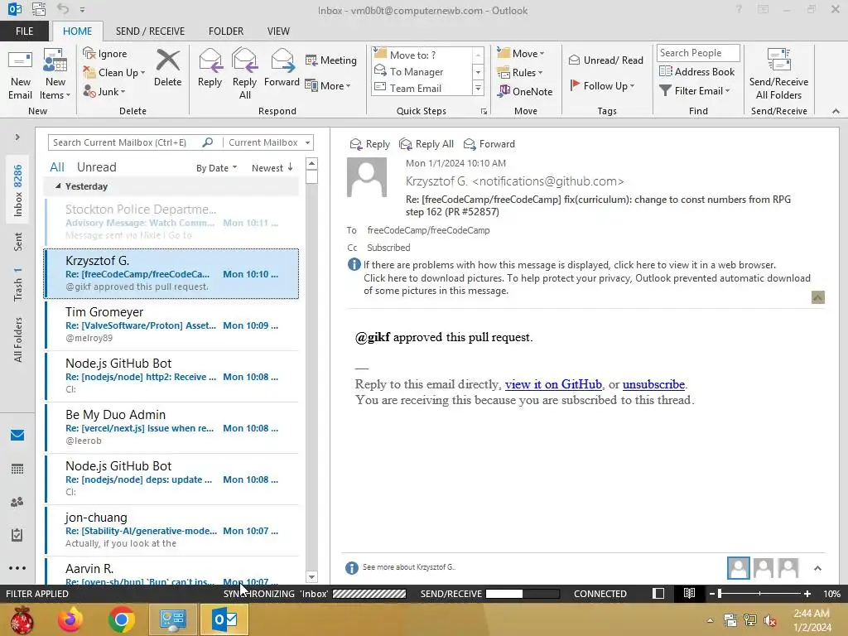Open Tim Gromeyer email
The image size is (848, 636).
171,325
